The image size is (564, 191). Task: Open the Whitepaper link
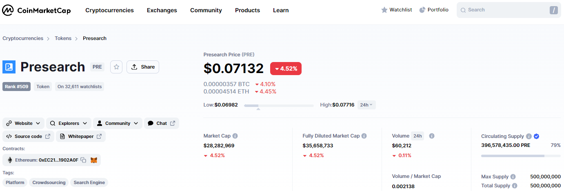(81, 136)
